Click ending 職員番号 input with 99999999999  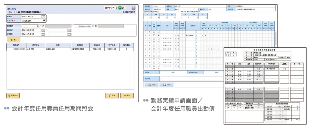(83, 26)
